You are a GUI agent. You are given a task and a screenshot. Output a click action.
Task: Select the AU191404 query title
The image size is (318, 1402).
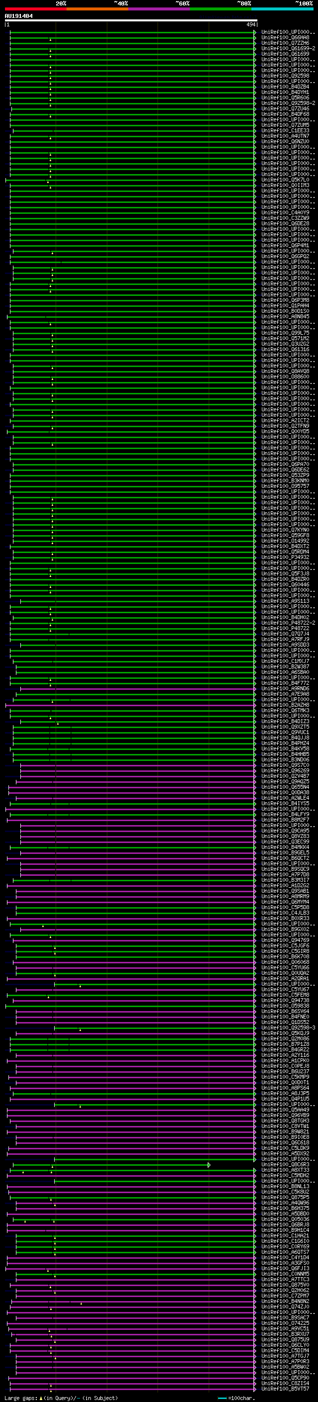point(18,16)
